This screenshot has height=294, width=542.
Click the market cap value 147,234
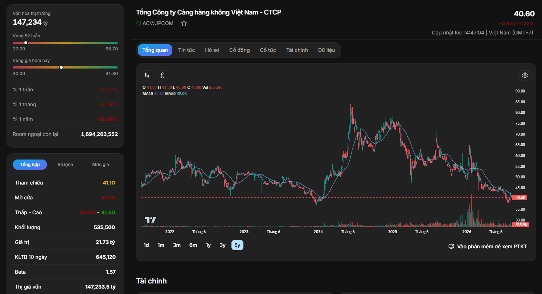pyautogui.click(x=27, y=22)
